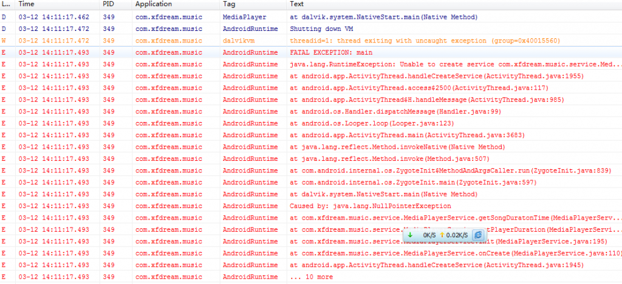
Task: Click the Tag column header
Action: [x=230, y=4]
